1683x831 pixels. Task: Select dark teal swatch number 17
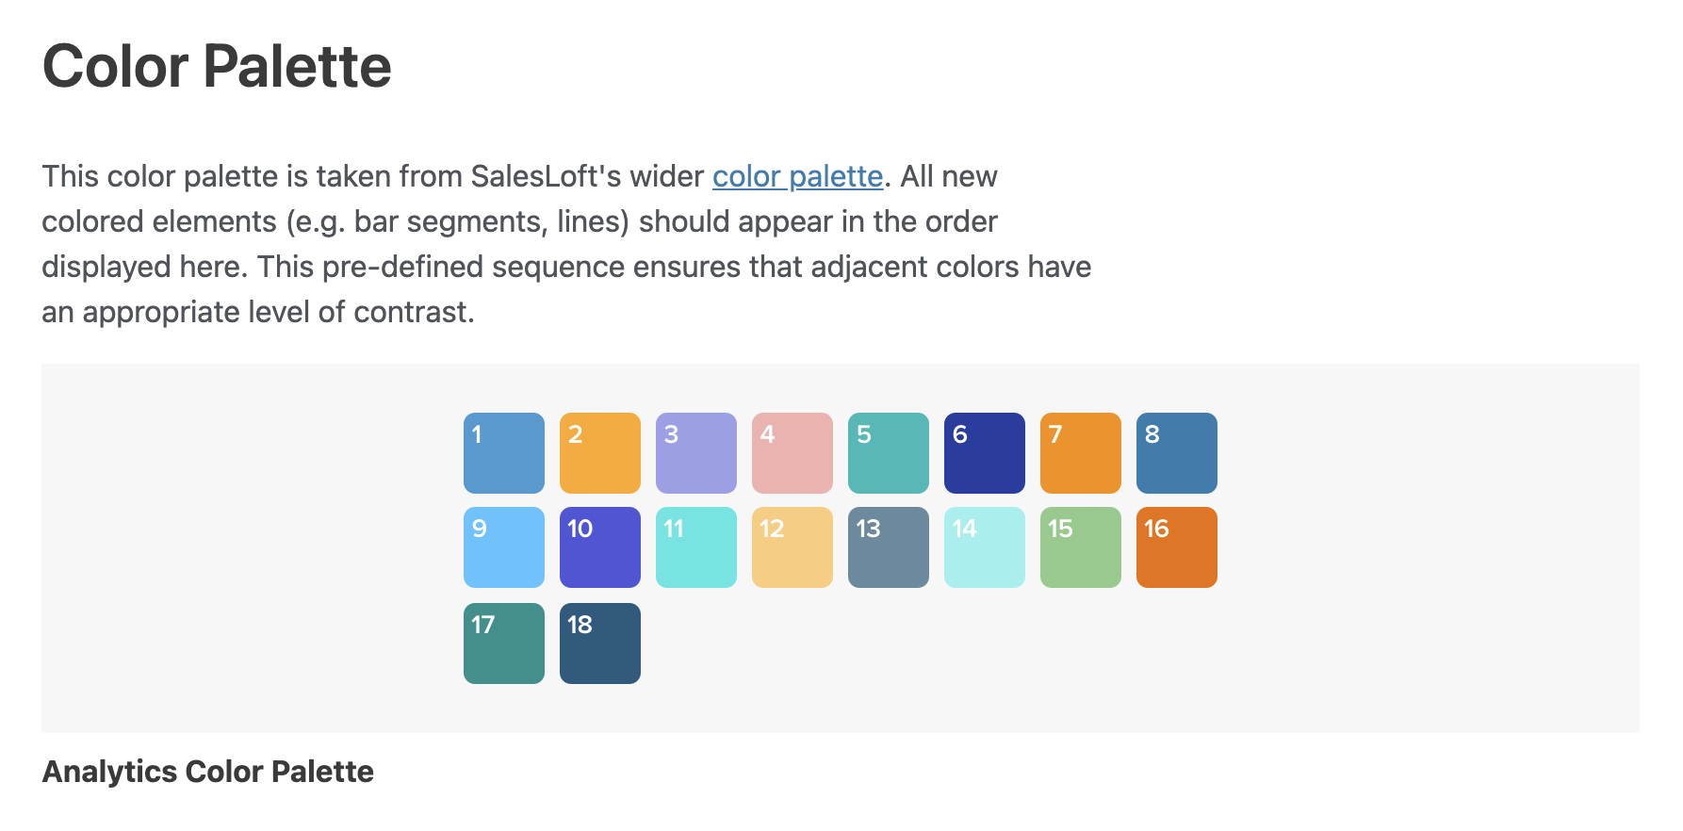click(x=504, y=644)
